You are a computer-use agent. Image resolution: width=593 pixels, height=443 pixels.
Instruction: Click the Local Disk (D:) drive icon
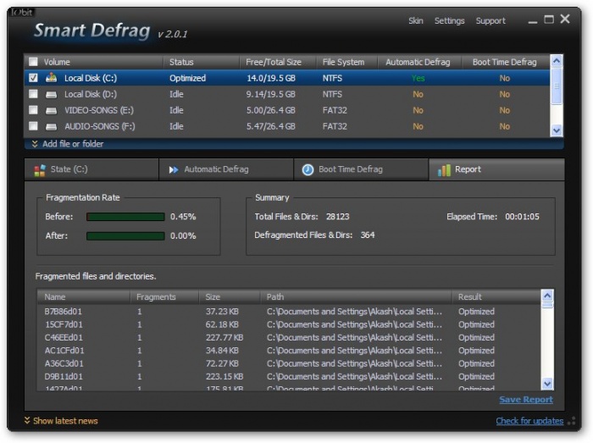51,95
